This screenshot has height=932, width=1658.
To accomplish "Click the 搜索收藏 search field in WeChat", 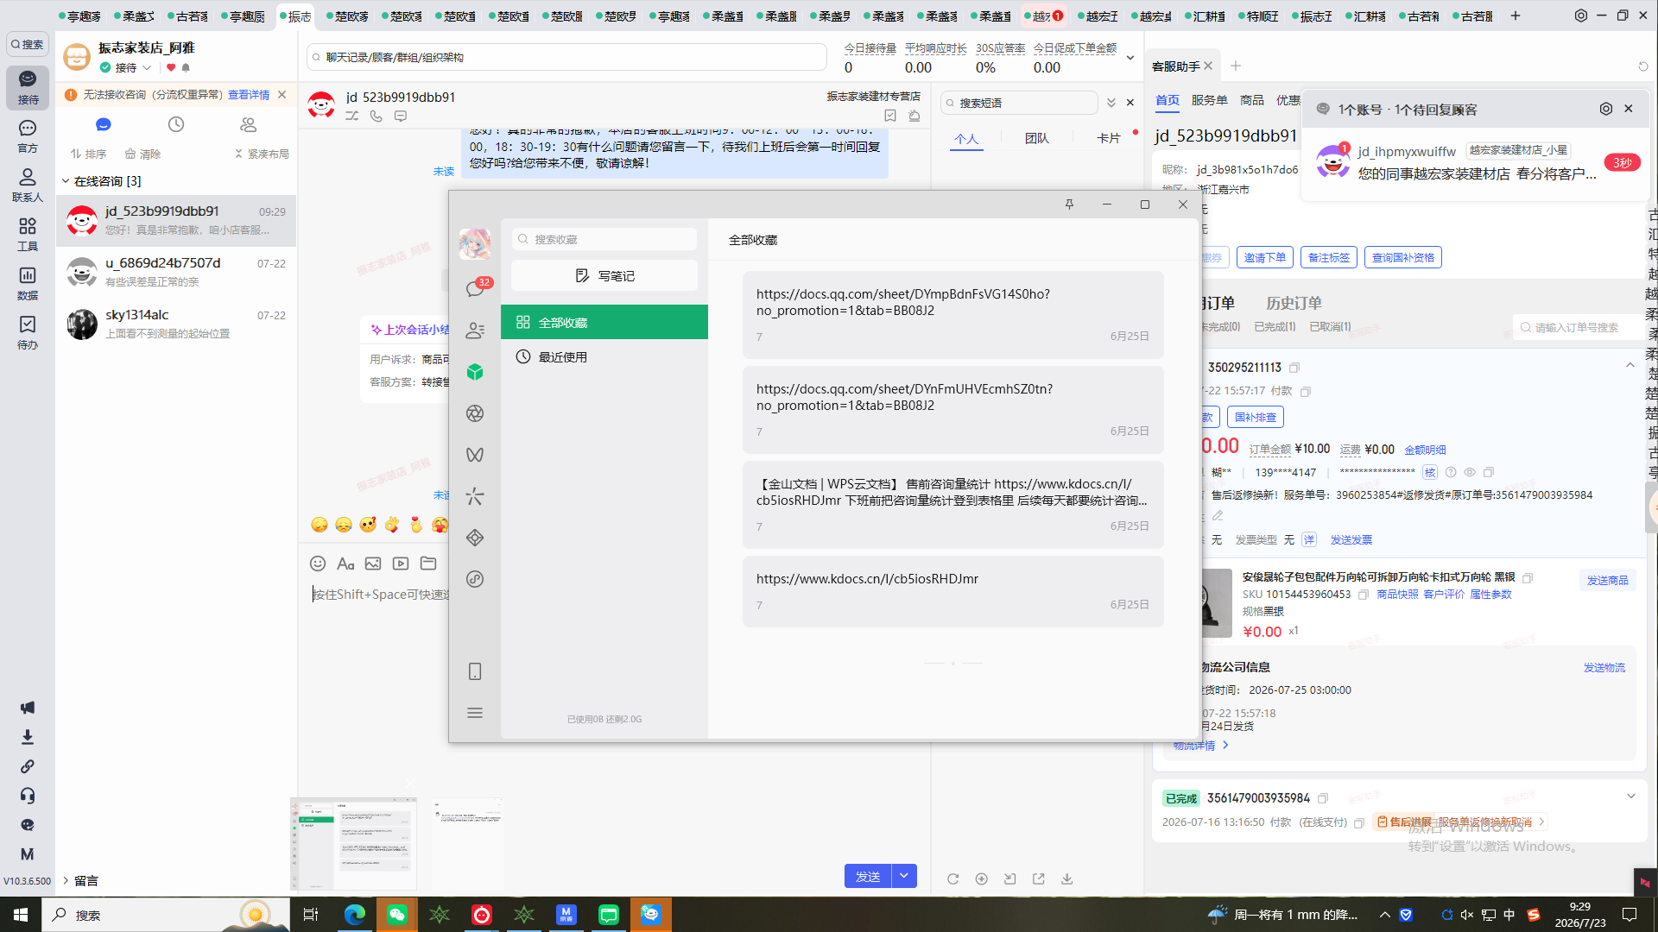I will pyautogui.click(x=604, y=239).
